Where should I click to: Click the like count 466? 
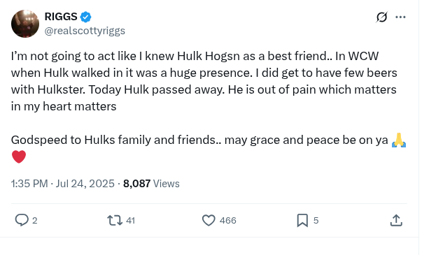228,220
